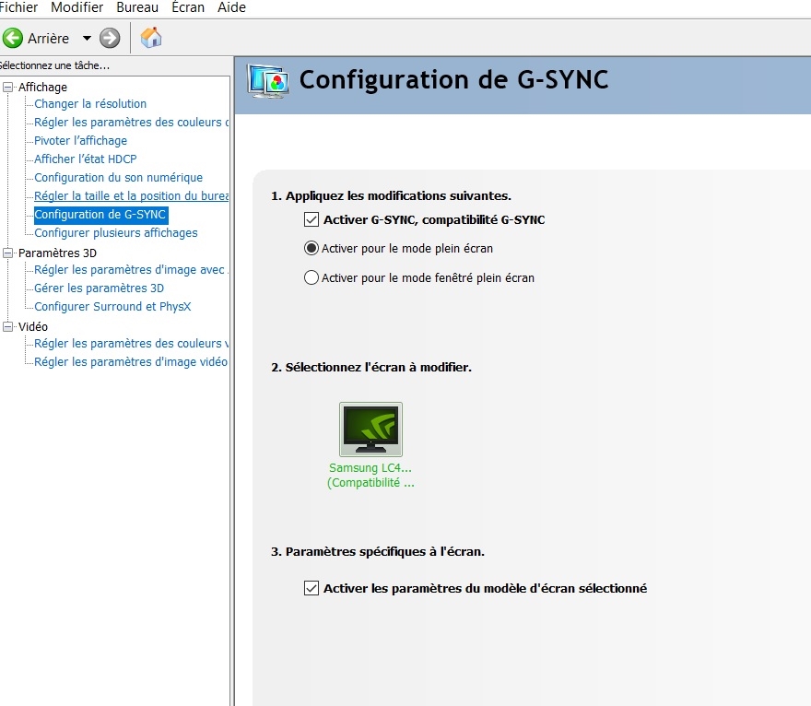
Task: Collapse the Vidéo tree node
Action: click(7, 326)
